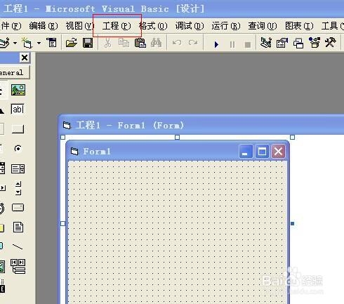Viewport: 344px width, 304px height.
Task: Open the 运行(R) run menu
Action: [x=226, y=26]
